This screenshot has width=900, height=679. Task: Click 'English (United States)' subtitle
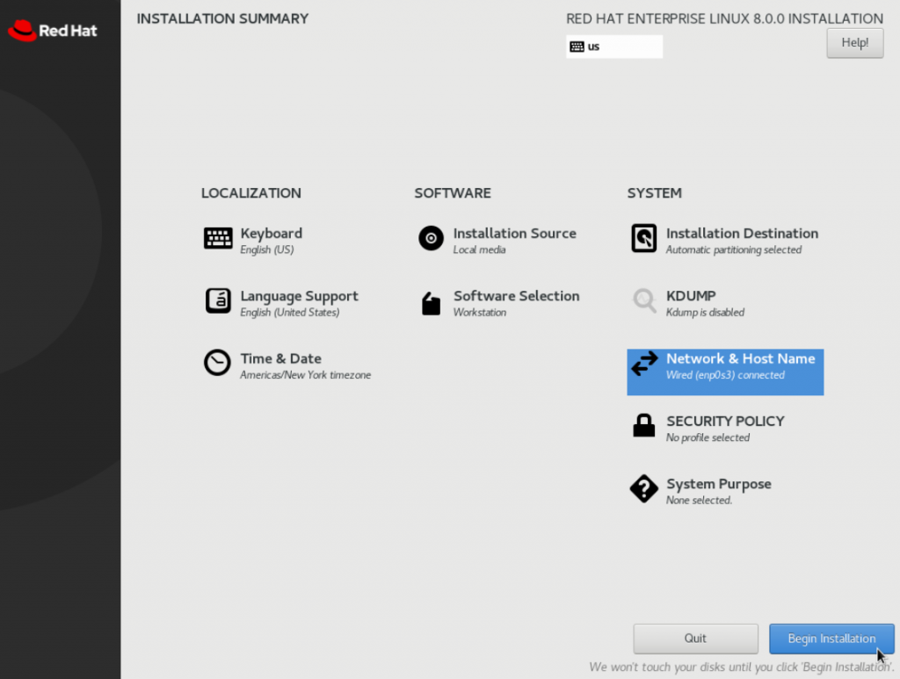point(290,312)
